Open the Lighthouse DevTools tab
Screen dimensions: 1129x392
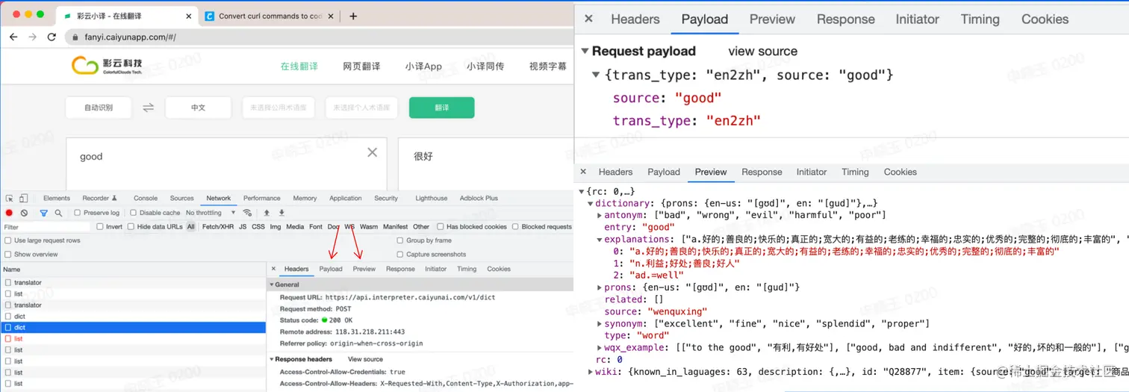coord(432,199)
